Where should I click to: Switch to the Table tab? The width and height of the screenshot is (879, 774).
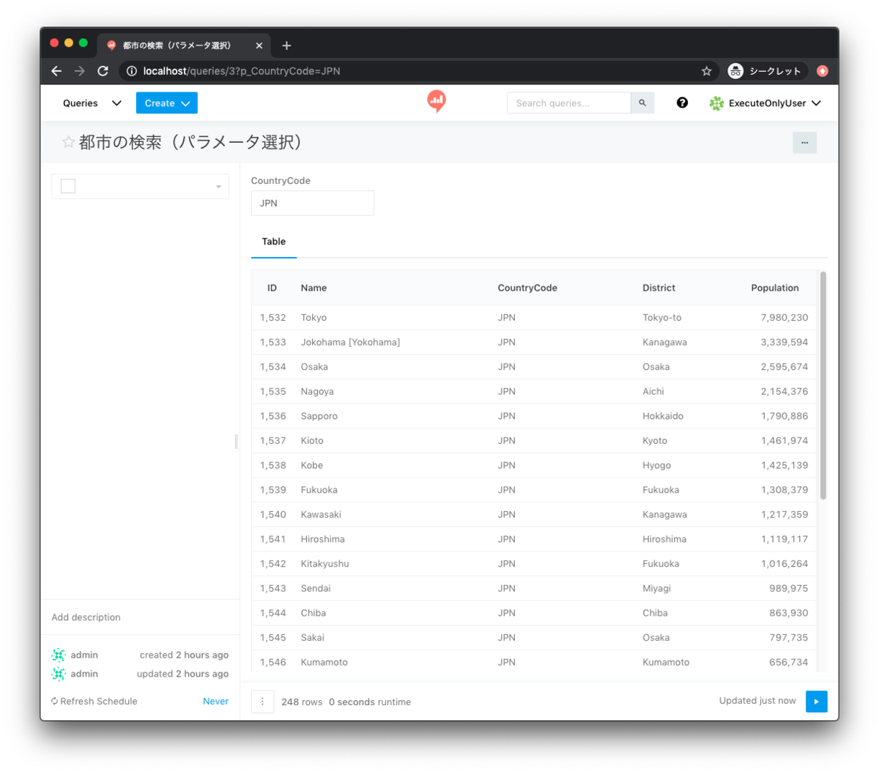point(274,242)
